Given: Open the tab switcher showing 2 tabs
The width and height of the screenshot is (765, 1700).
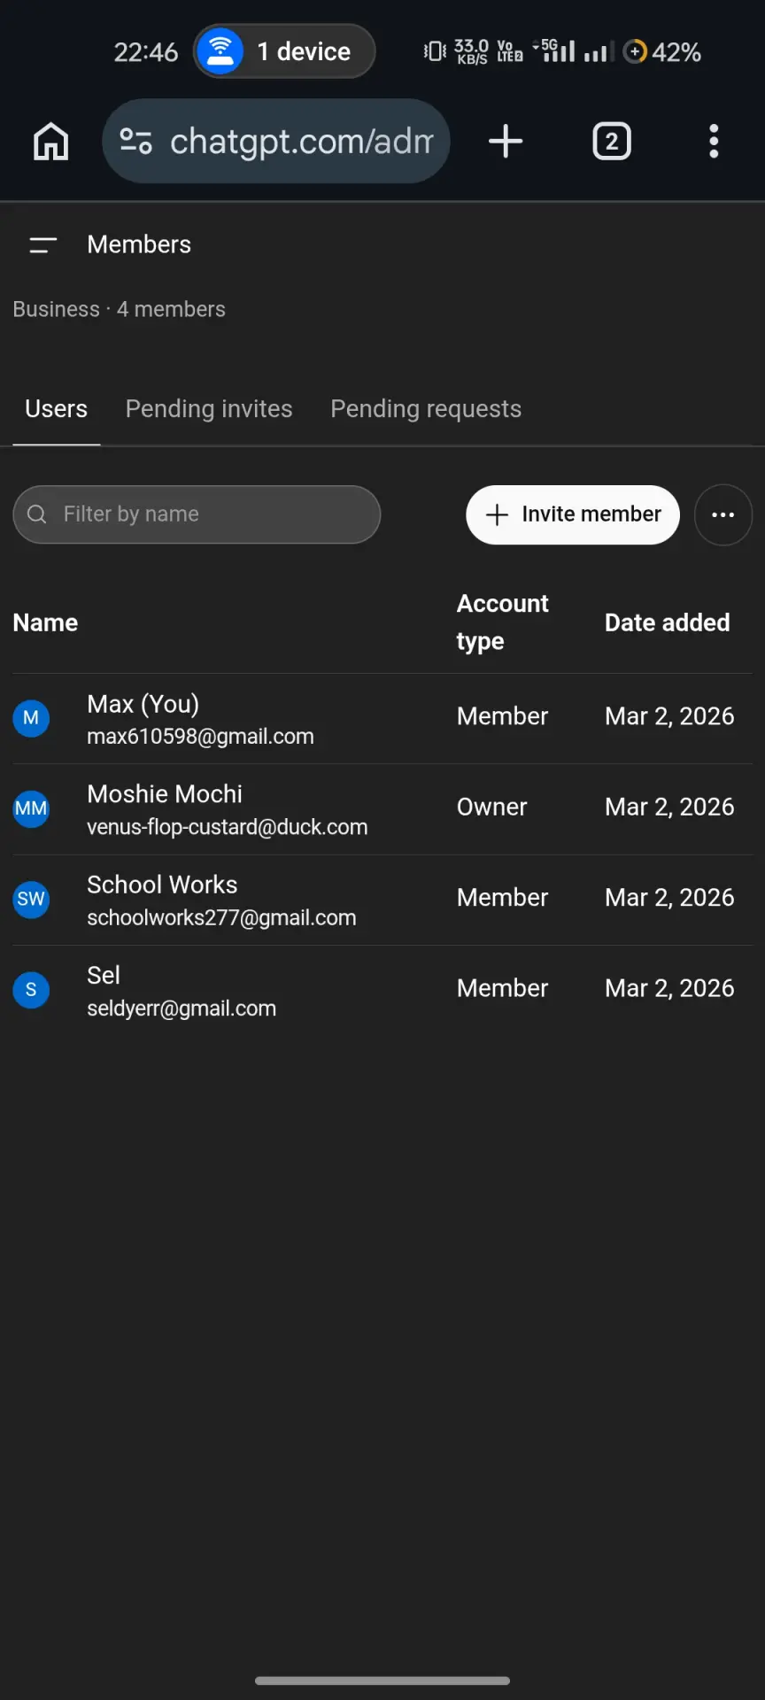Looking at the screenshot, I should point(612,142).
